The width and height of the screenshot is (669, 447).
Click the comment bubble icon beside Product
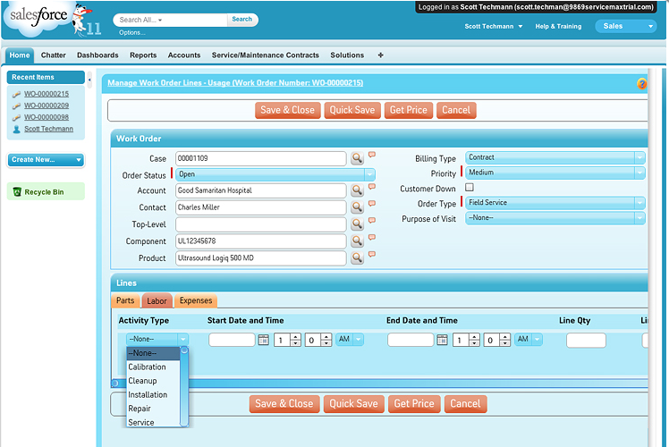372,254
